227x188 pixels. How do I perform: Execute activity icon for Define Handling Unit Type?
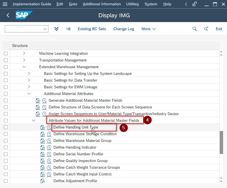coord(49,127)
